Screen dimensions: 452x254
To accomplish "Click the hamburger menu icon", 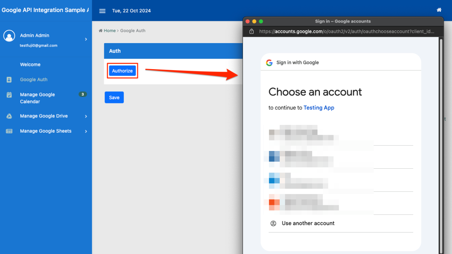I will [x=102, y=11].
